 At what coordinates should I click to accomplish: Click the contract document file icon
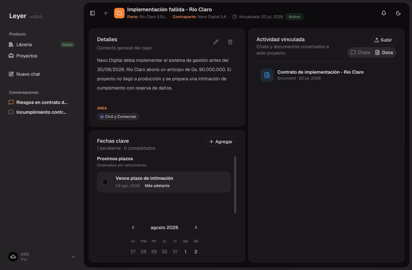pos(267,75)
